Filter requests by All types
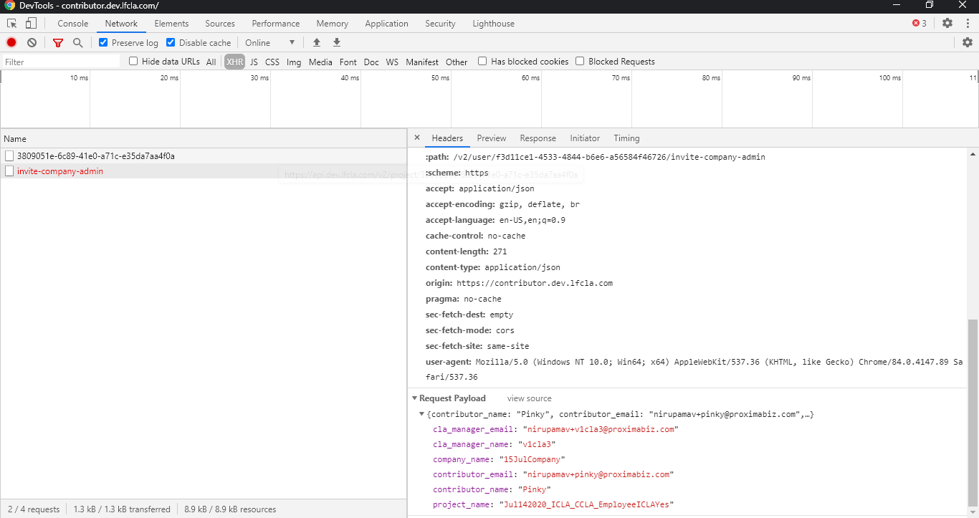 point(211,62)
